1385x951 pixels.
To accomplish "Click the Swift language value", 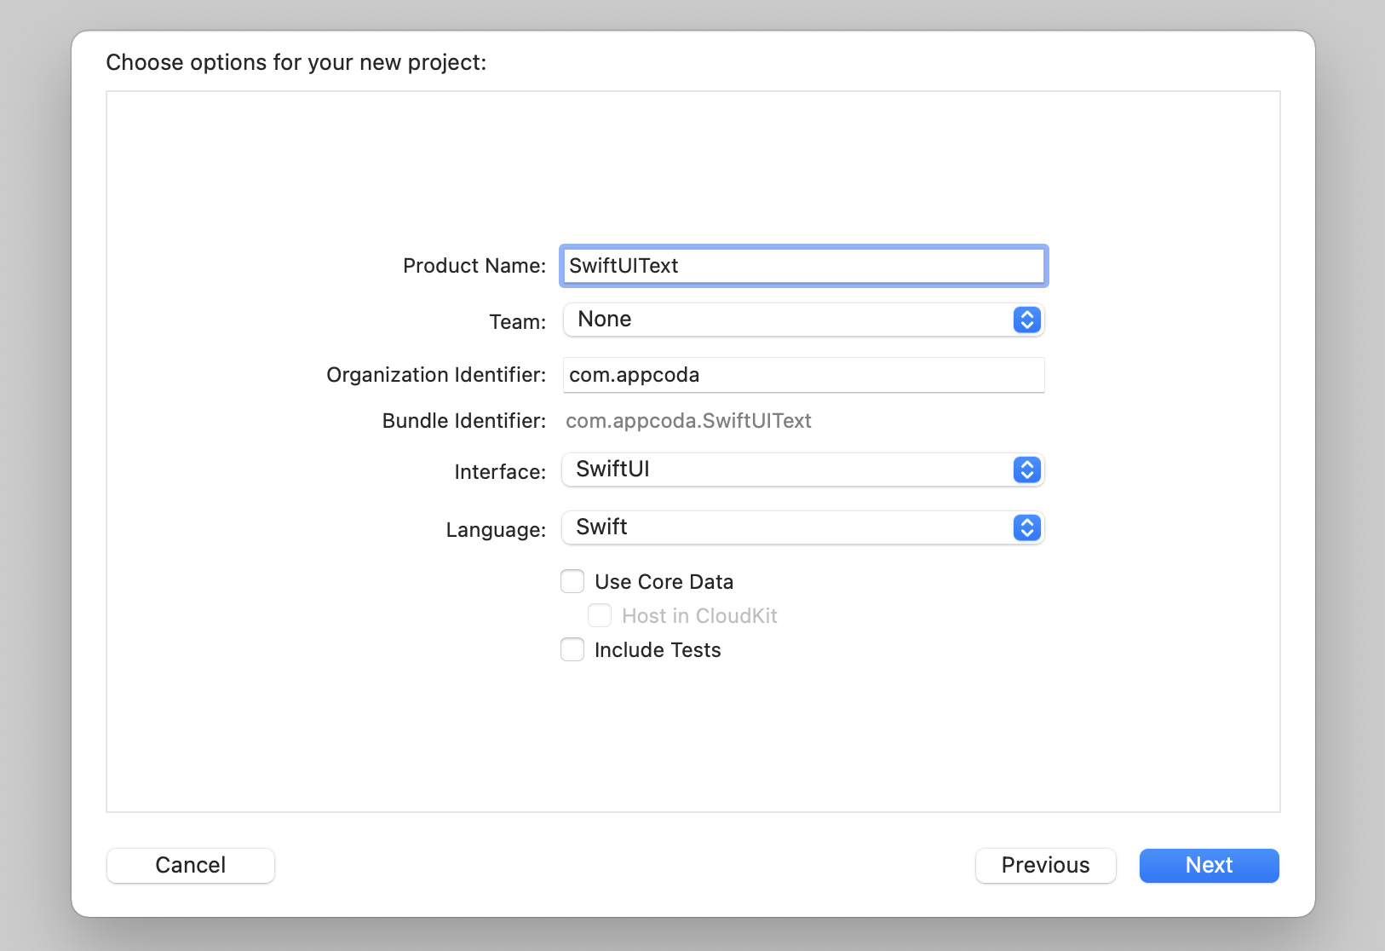I will pos(601,527).
